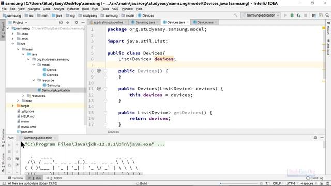Screen dimensions: 331x186
Task: Fold the getDevices method at line 15
Action: pyautogui.click(x=106, y=113)
